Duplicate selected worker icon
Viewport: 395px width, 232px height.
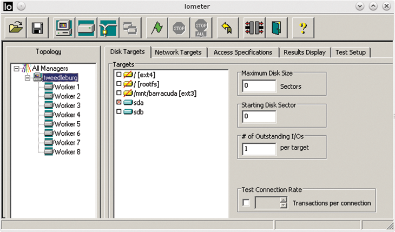pyautogui.click(x=130, y=28)
